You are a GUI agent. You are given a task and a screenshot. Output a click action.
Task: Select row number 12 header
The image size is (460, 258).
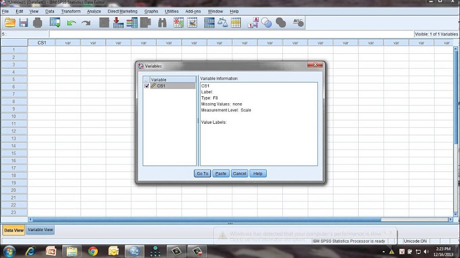[14, 131]
